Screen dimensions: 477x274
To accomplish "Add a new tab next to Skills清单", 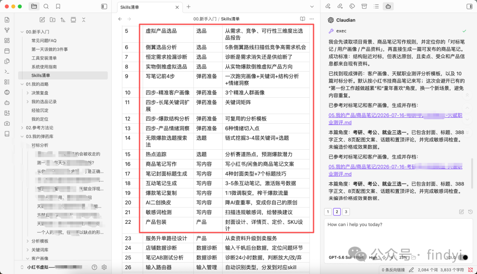I will coord(189,7).
